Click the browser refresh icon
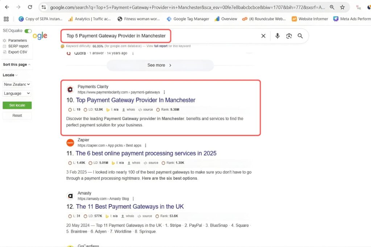The width and height of the screenshot is (371, 247). point(30,7)
